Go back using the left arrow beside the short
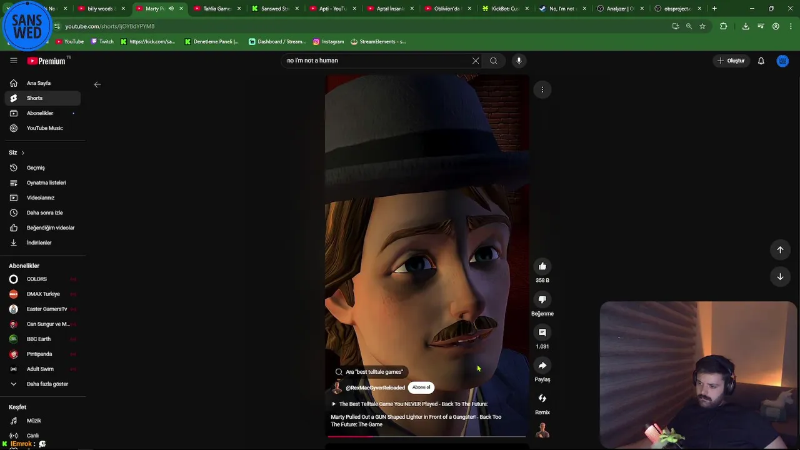 coord(97,84)
